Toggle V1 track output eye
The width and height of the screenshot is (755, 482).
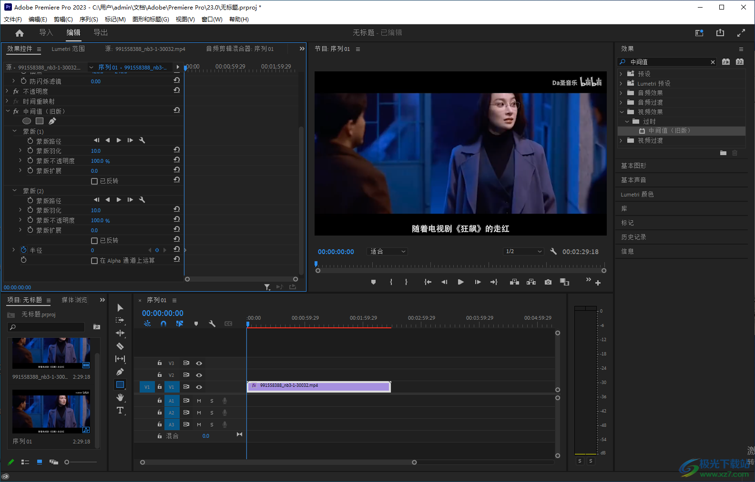(199, 387)
